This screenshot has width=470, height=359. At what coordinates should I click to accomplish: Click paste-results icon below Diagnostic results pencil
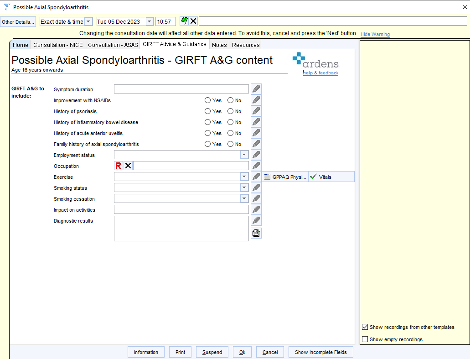click(x=256, y=233)
